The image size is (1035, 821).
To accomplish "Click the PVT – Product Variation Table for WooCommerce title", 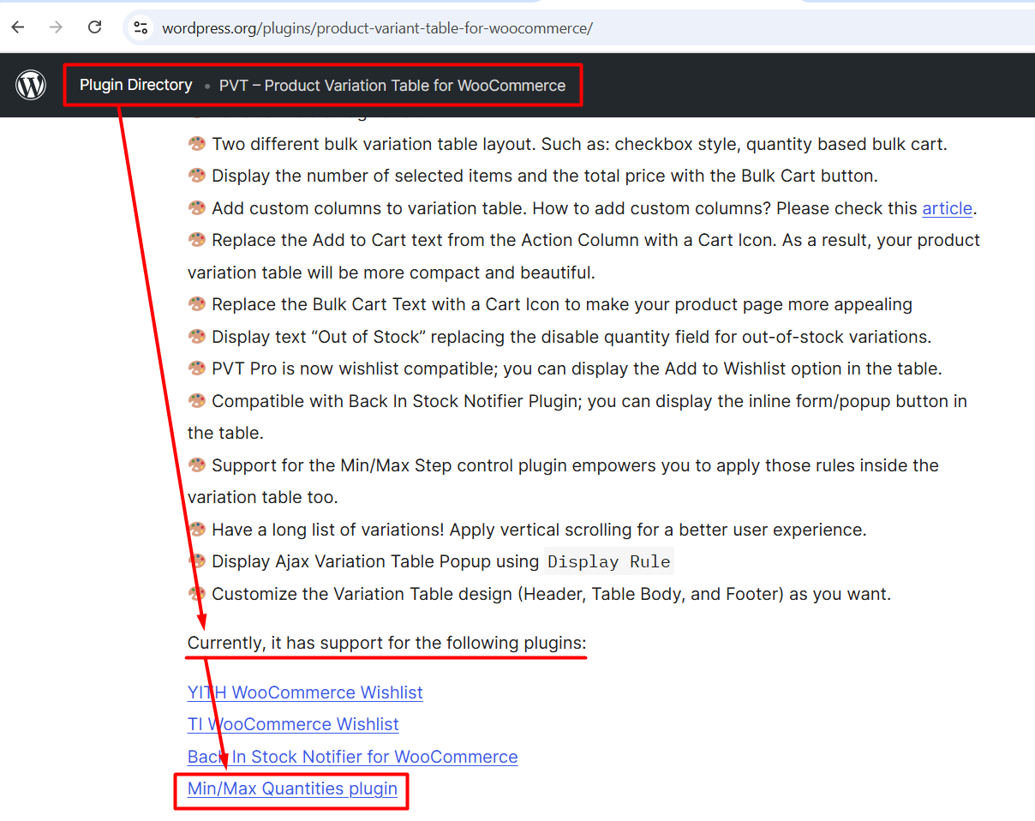I will click(392, 86).
